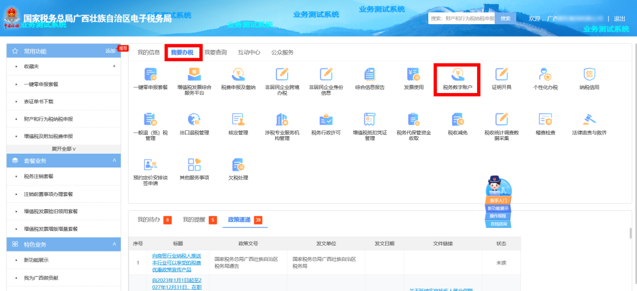Collapse the 套餐业务 section
Viewport: 637px width, 291px height.
point(114,160)
